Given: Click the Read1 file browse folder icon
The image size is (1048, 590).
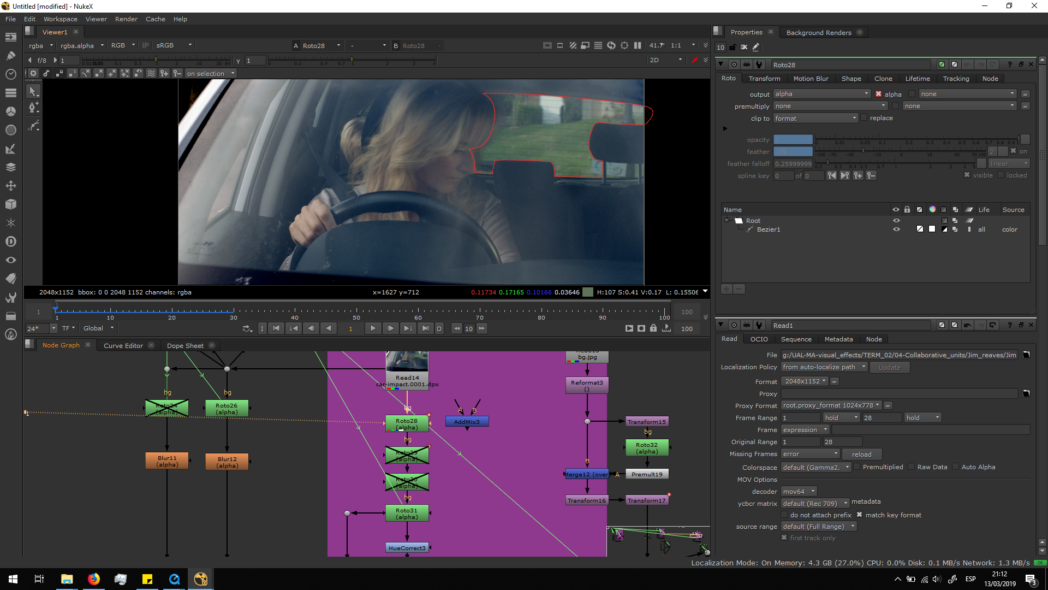Looking at the screenshot, I should [1026, 355].
